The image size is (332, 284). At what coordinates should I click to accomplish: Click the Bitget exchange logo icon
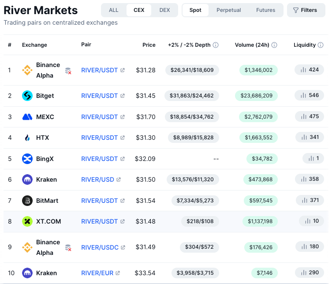coord(27,96)
